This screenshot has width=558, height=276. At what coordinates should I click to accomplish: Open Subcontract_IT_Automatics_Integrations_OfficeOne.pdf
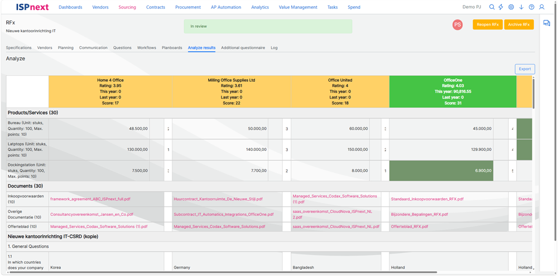pyautogui.click(x=224, y=214)
